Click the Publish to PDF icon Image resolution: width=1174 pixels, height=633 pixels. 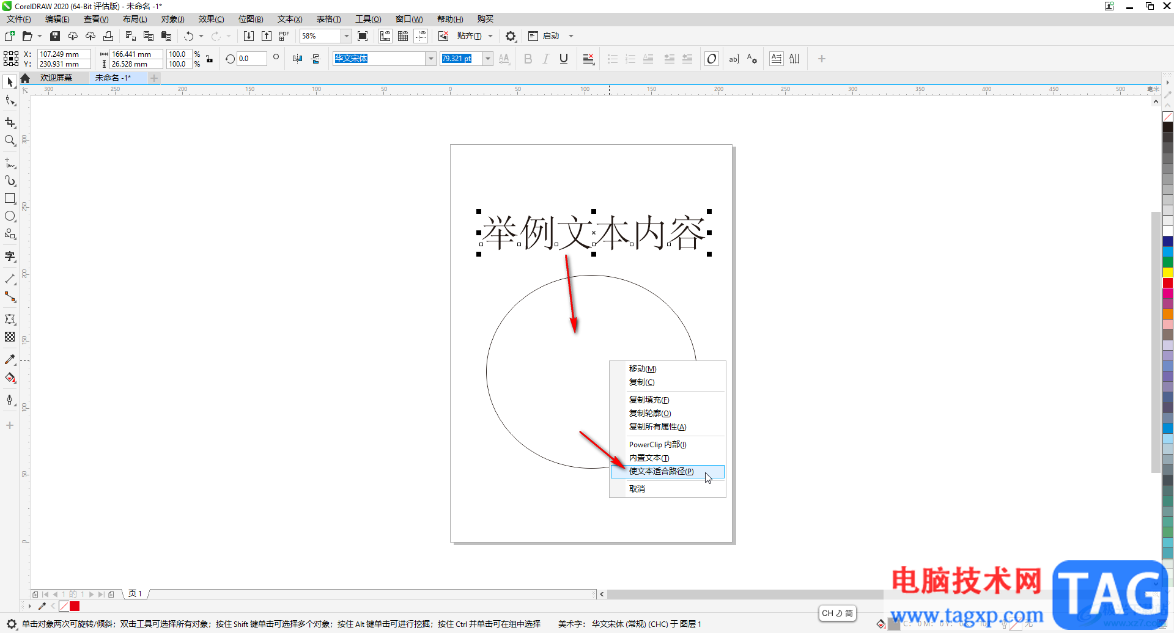point(284,36)
